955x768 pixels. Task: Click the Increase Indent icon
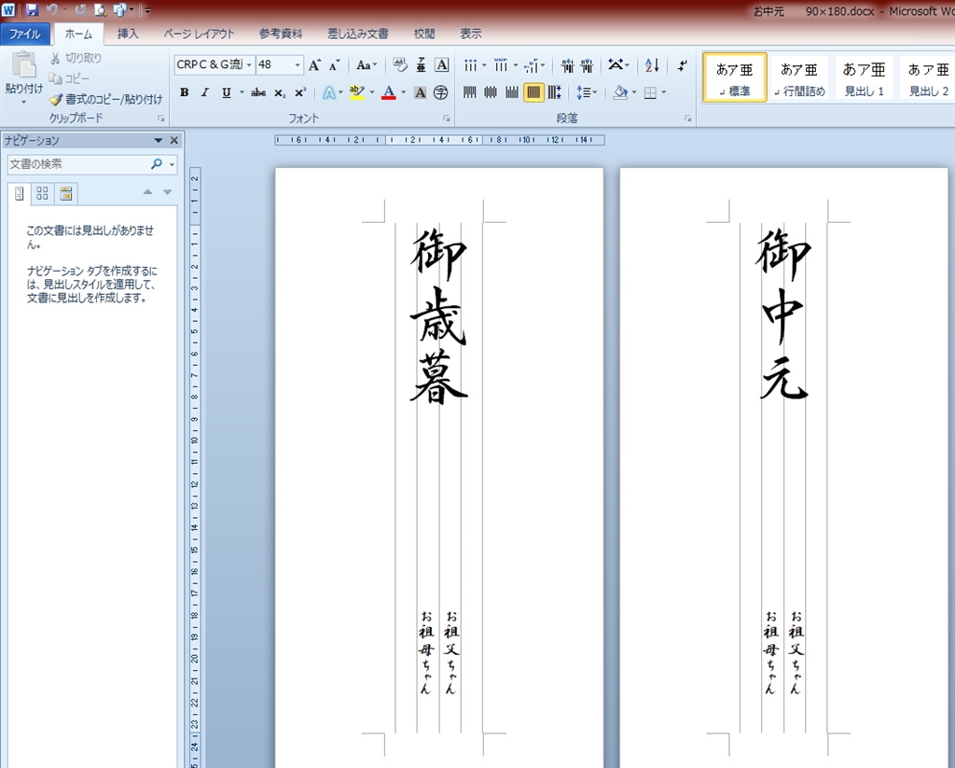point(588,65)
